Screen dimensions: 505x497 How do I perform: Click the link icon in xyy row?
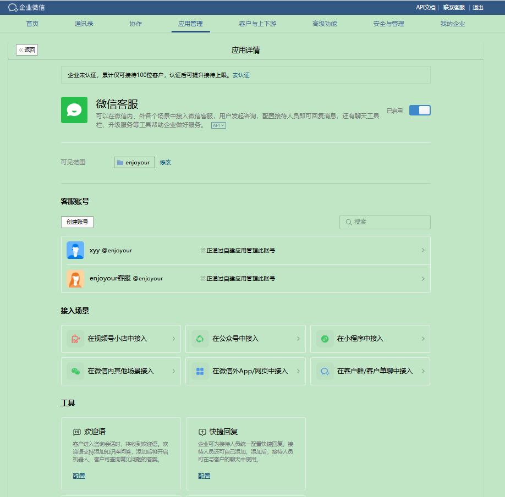[x=203, y=250]
